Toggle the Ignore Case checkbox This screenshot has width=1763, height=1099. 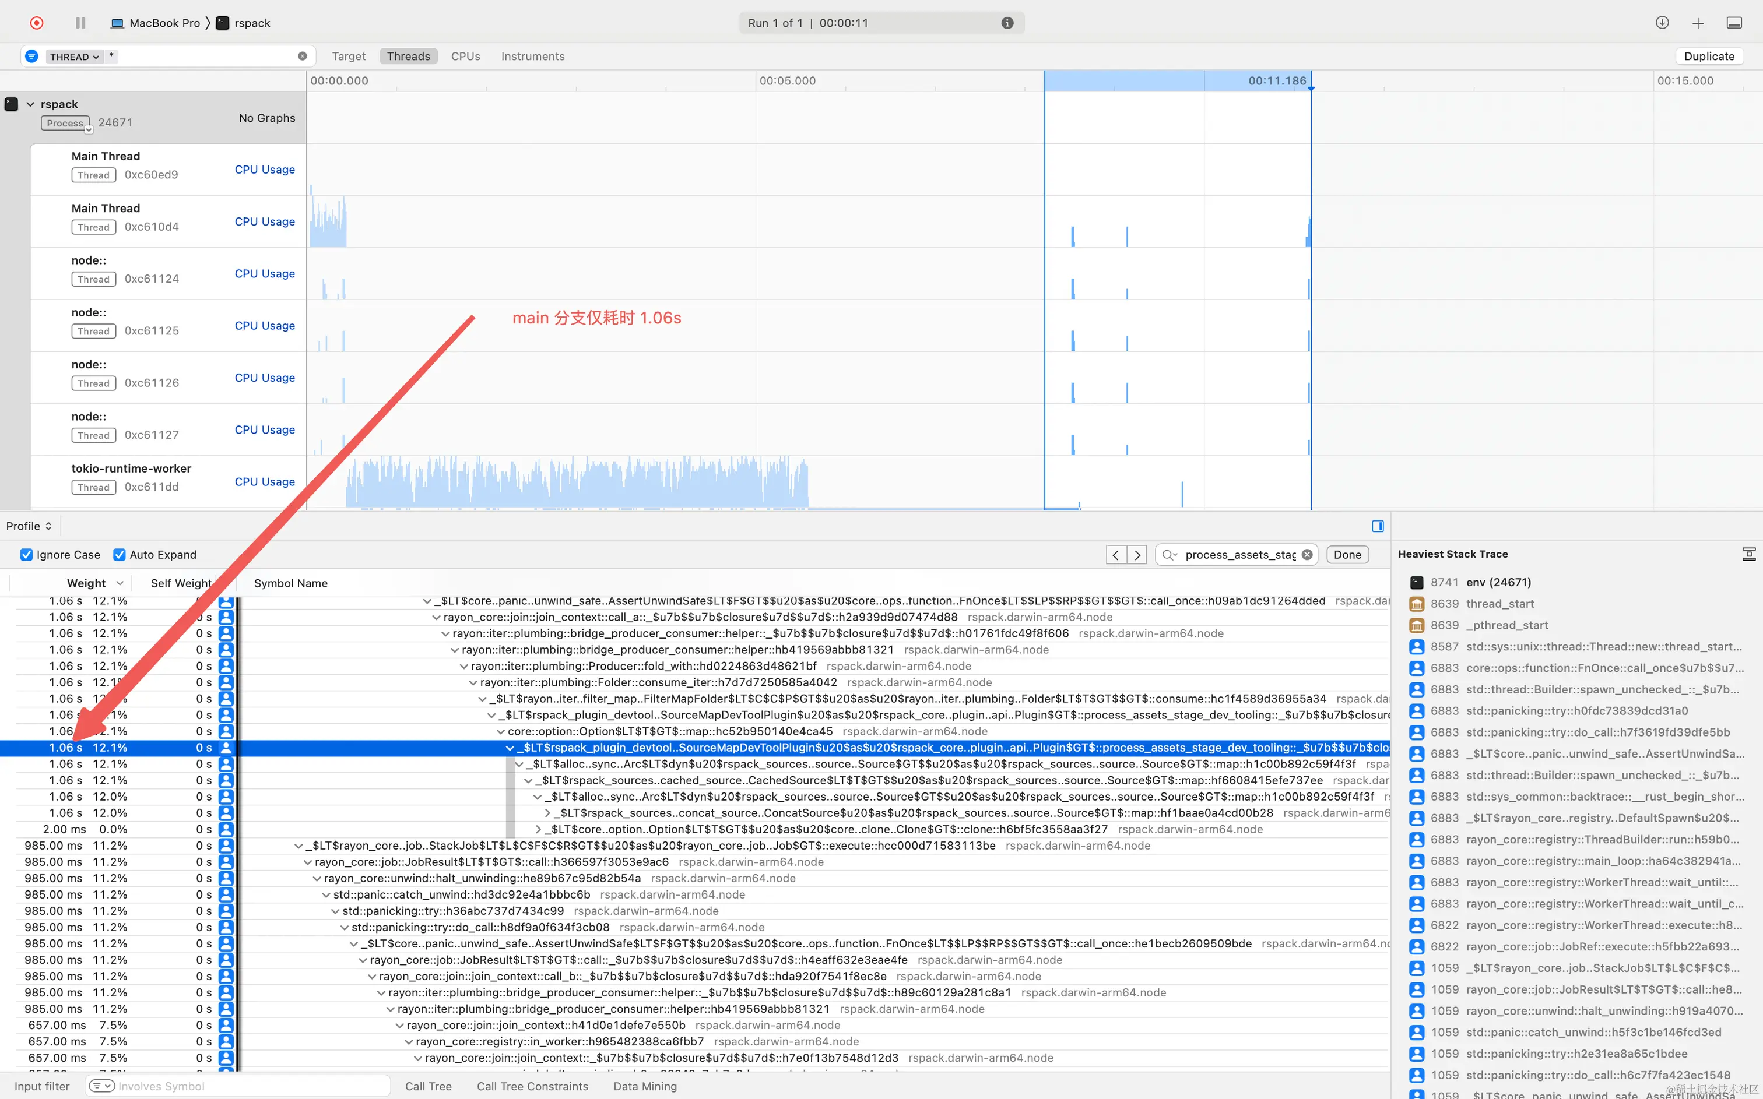[x=27, y=555]
